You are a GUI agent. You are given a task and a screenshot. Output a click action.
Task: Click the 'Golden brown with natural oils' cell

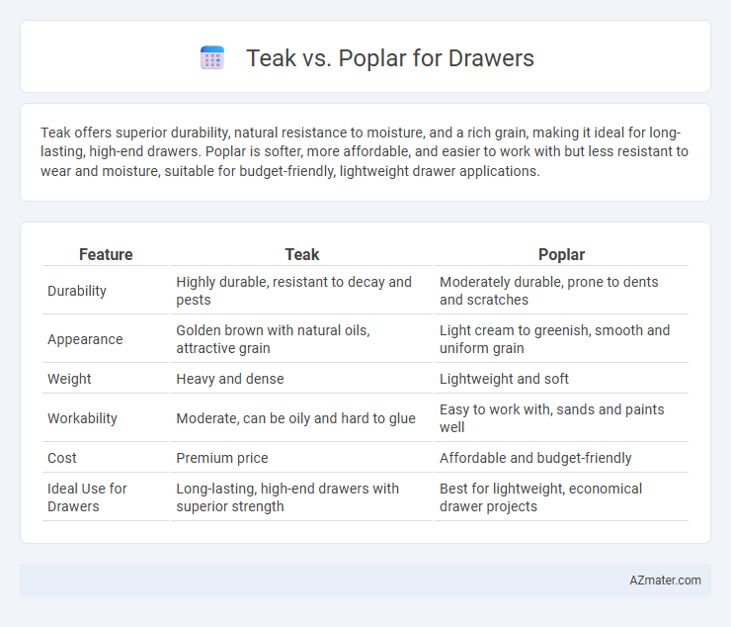273,339
